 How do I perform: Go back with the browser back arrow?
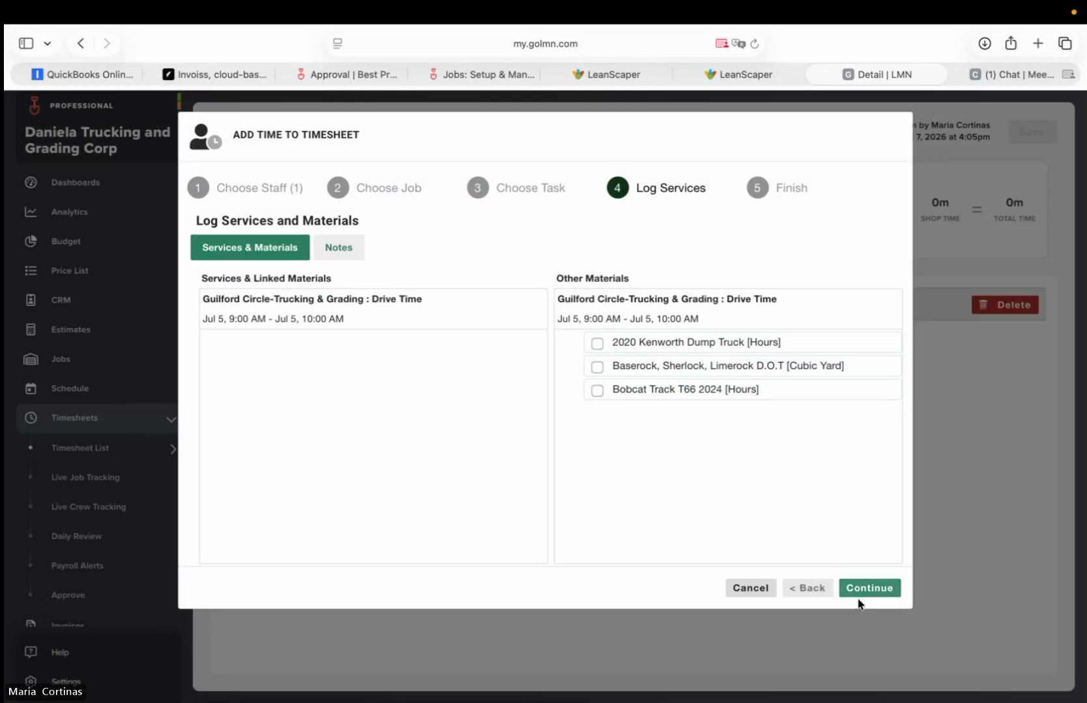pos(81,44)
